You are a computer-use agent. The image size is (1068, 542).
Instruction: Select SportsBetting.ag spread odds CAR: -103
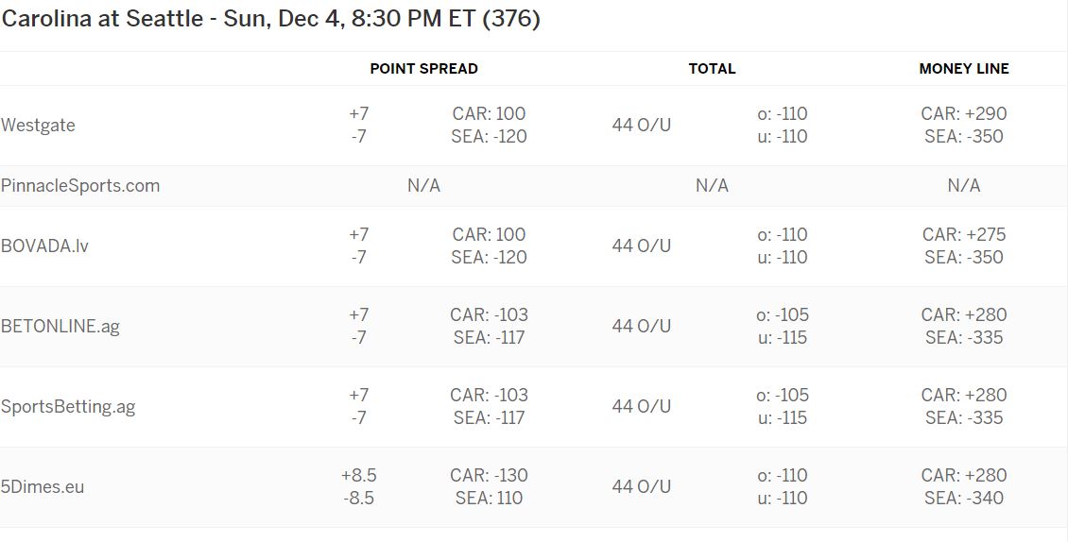489,395
